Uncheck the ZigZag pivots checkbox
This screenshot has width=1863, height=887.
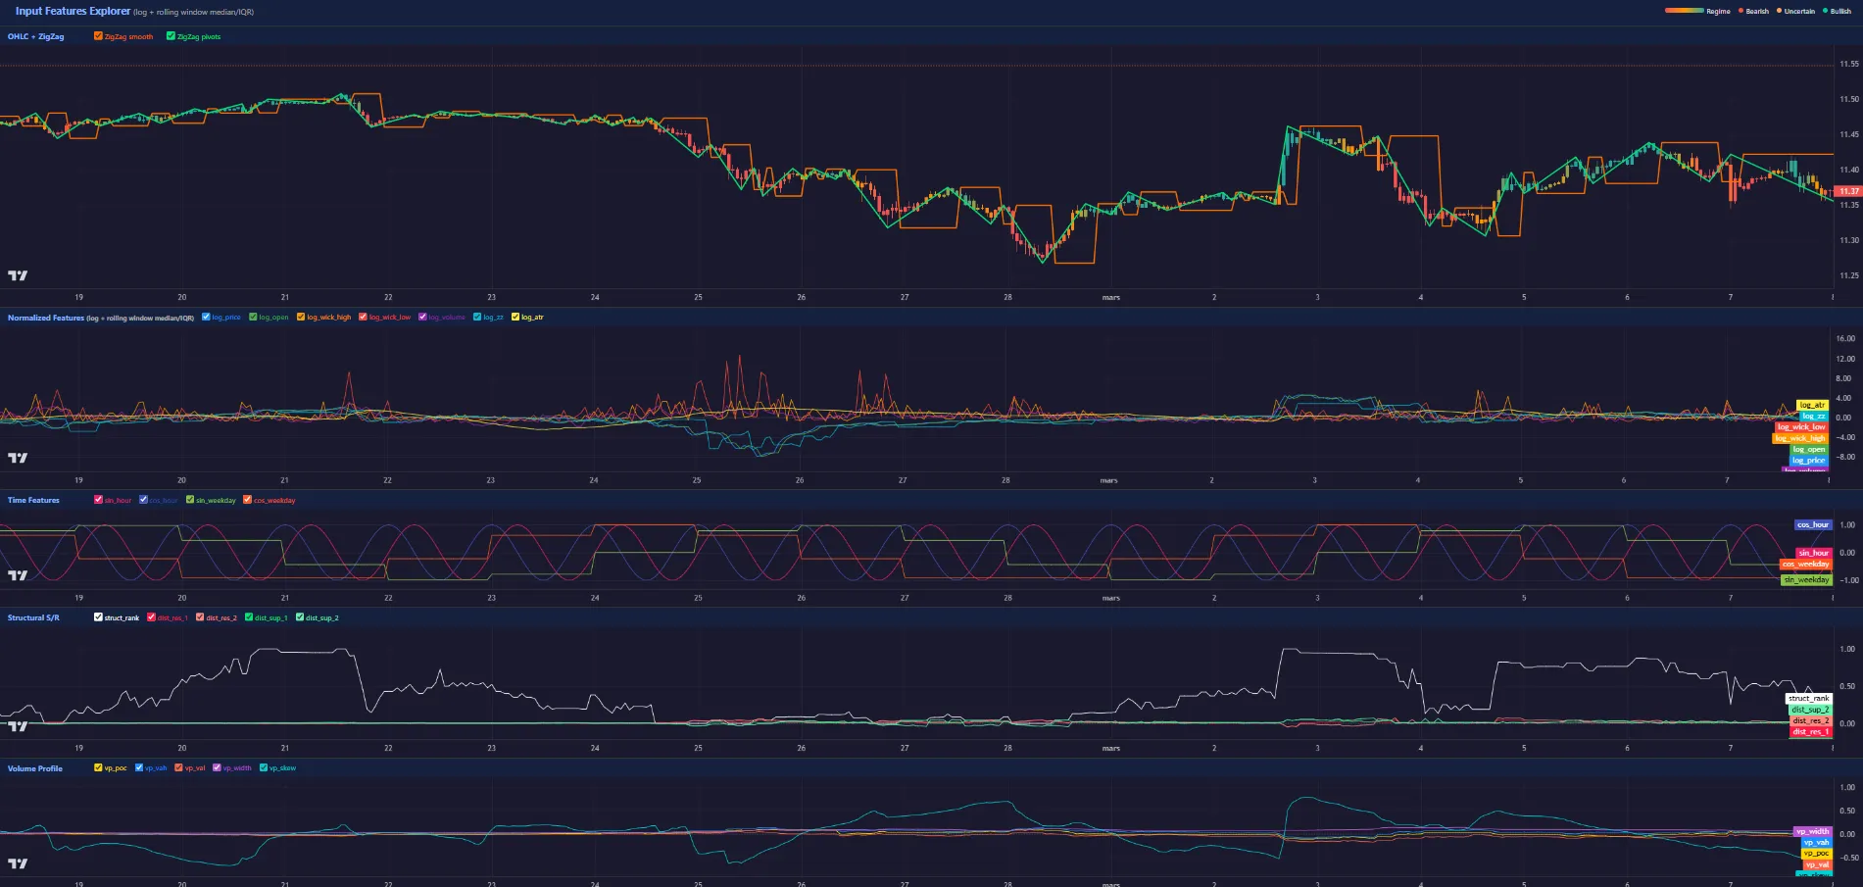(171, 36)
